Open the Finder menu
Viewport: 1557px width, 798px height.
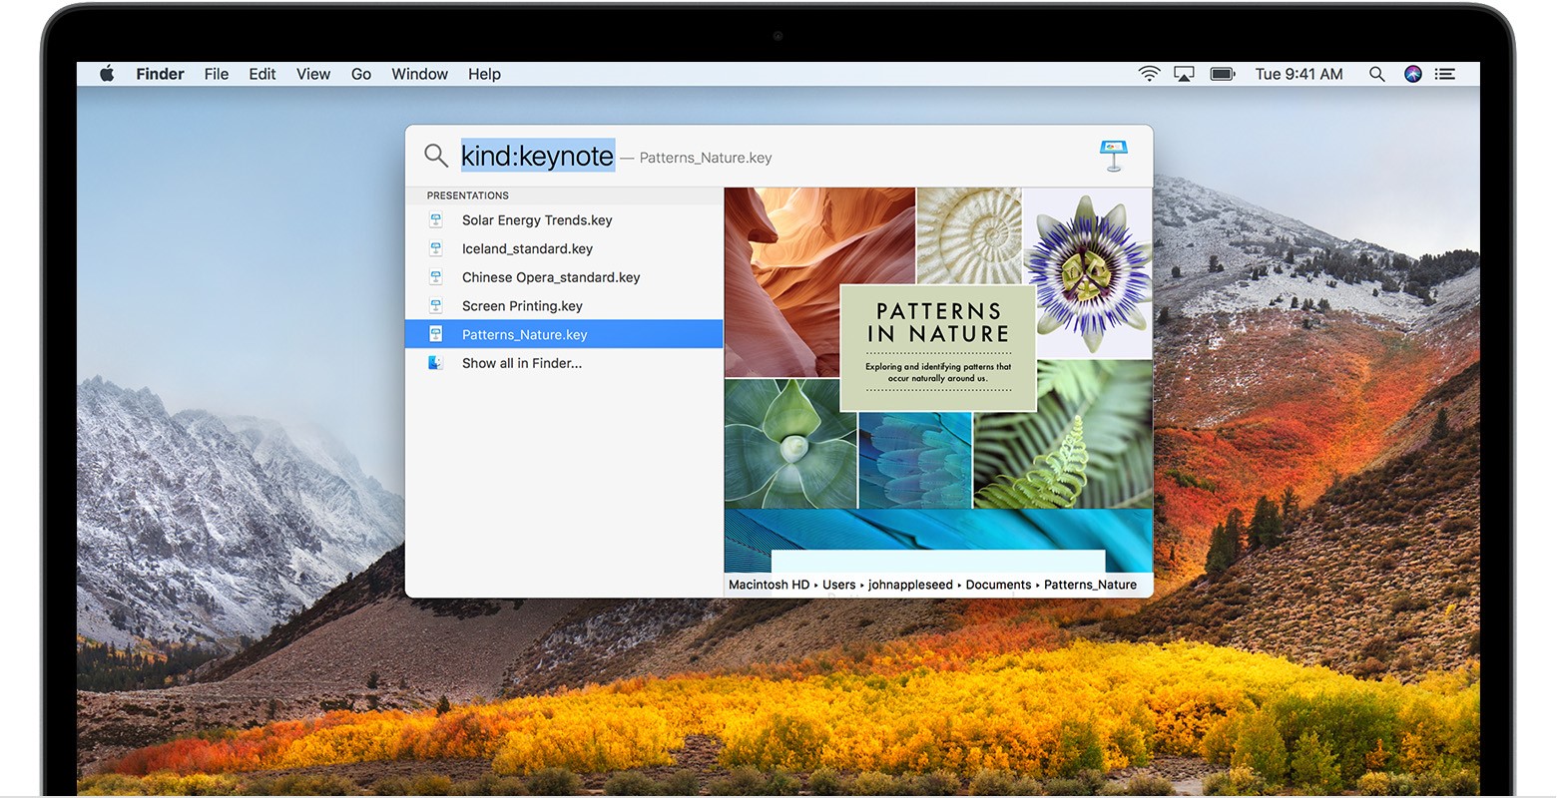coord(160,74)
